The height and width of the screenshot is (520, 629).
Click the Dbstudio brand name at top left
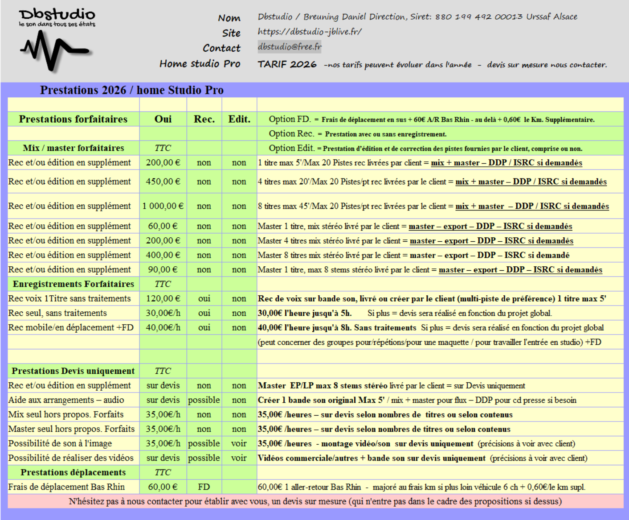pyautogui.click(x=57, y=15)
